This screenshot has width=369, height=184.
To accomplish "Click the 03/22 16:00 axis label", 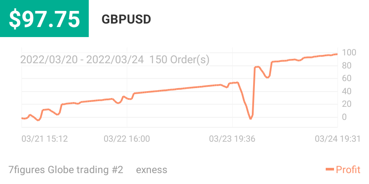I will pyautogui.click(x=127, y=139).
